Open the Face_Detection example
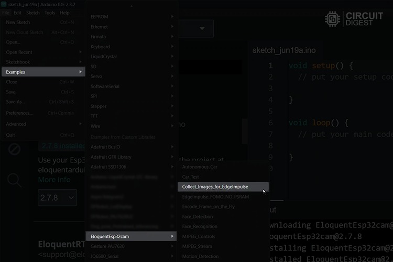Image resolution: width=393 pixels, height=262 pixels. 223,216
